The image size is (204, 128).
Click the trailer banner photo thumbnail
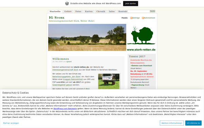click(109, 81)
